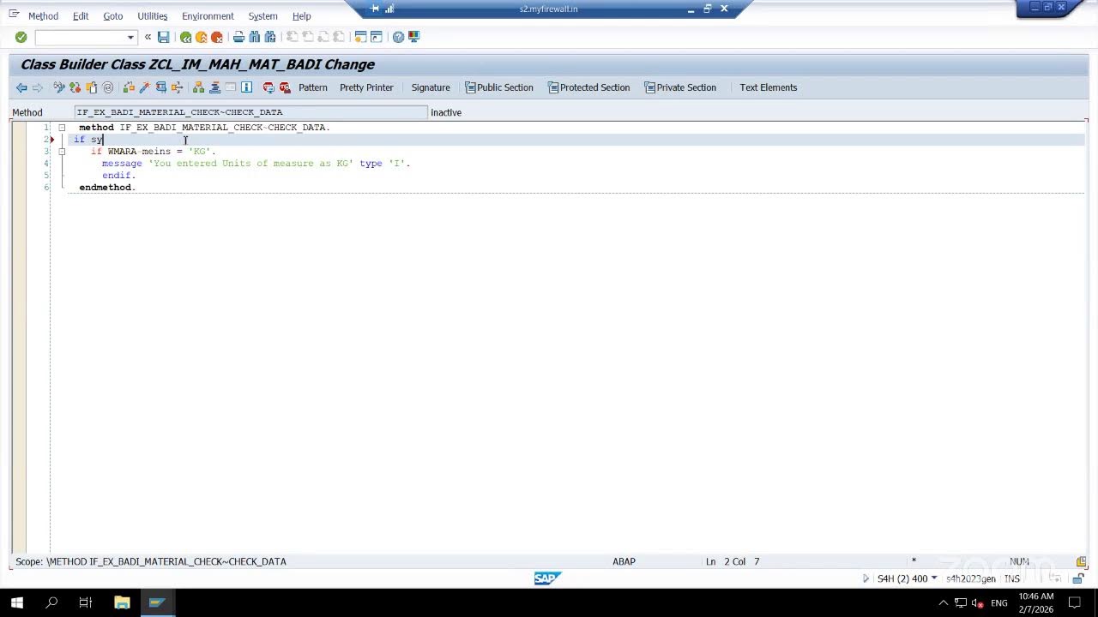The height and width of the screenshot is (617, 1098).
Task: Click the Find binoculars icon
Action: point(255,37)
